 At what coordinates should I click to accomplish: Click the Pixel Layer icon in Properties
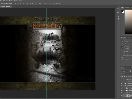coord(122,41)
